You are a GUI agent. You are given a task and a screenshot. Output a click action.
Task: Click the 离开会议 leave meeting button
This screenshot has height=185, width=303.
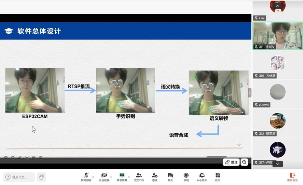coord(292,177)
